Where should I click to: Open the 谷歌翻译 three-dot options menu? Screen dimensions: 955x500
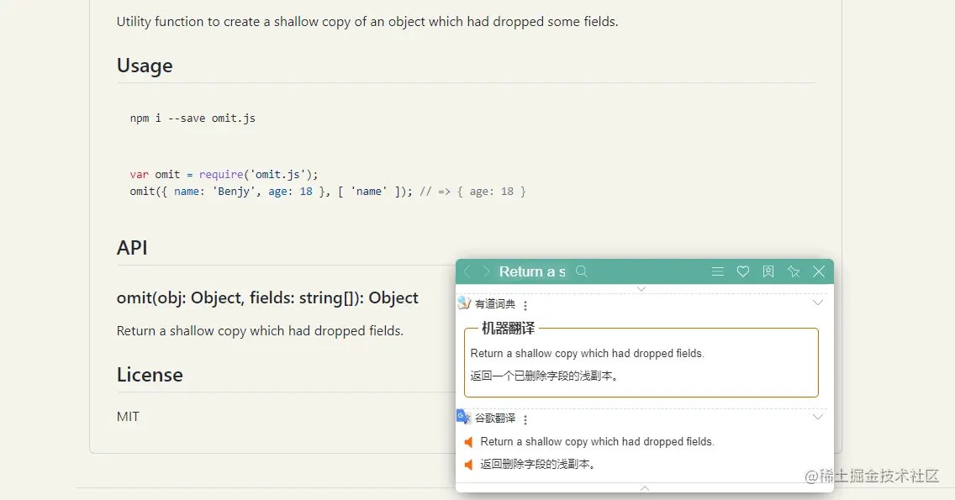pyautogui.click(x=525, y=419)
